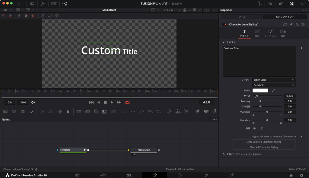Add an Ellipse mask from toolbar
The width and height of the screenshot is (309, 178).
pos(132,112)
